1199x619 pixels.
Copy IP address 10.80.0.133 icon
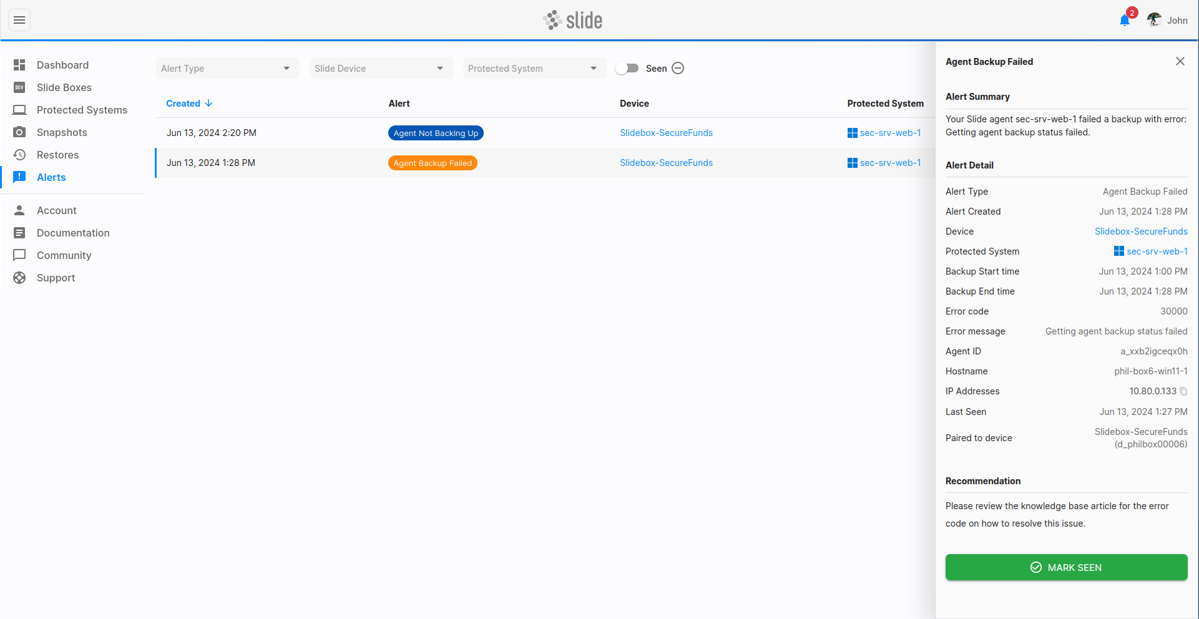1183,391
